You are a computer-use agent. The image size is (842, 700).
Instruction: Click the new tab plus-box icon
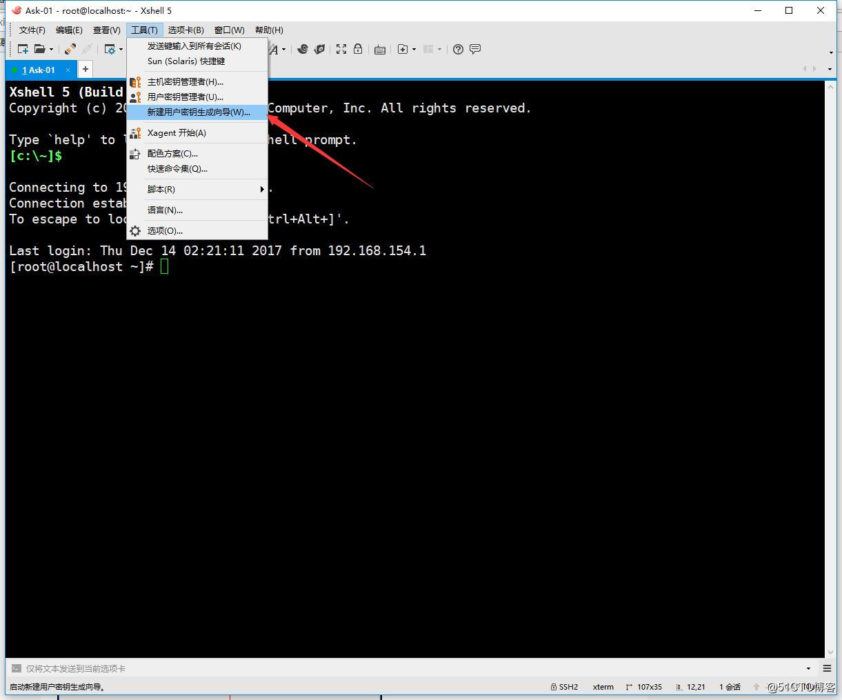coord(403,49)
